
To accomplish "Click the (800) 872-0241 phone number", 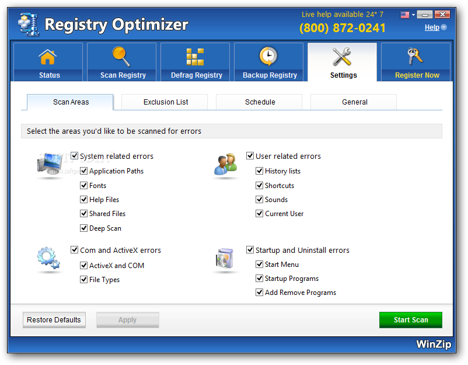I will click(x=343, y=28).
